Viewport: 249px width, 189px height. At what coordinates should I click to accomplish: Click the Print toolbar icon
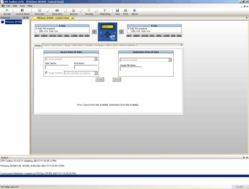pyautogui.click(x=126, y=10)
